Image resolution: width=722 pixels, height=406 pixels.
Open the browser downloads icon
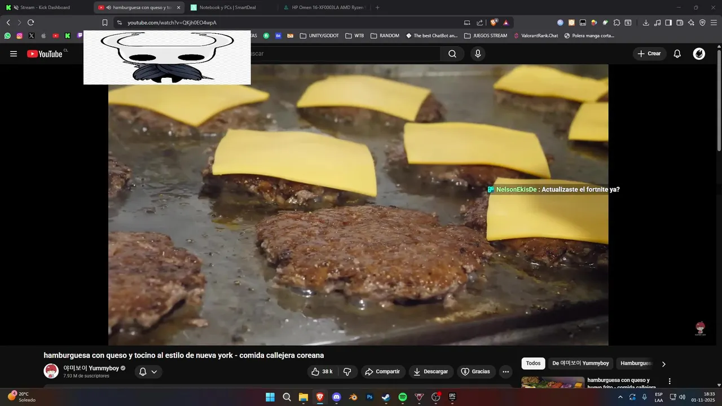click(x=646, y=23)
